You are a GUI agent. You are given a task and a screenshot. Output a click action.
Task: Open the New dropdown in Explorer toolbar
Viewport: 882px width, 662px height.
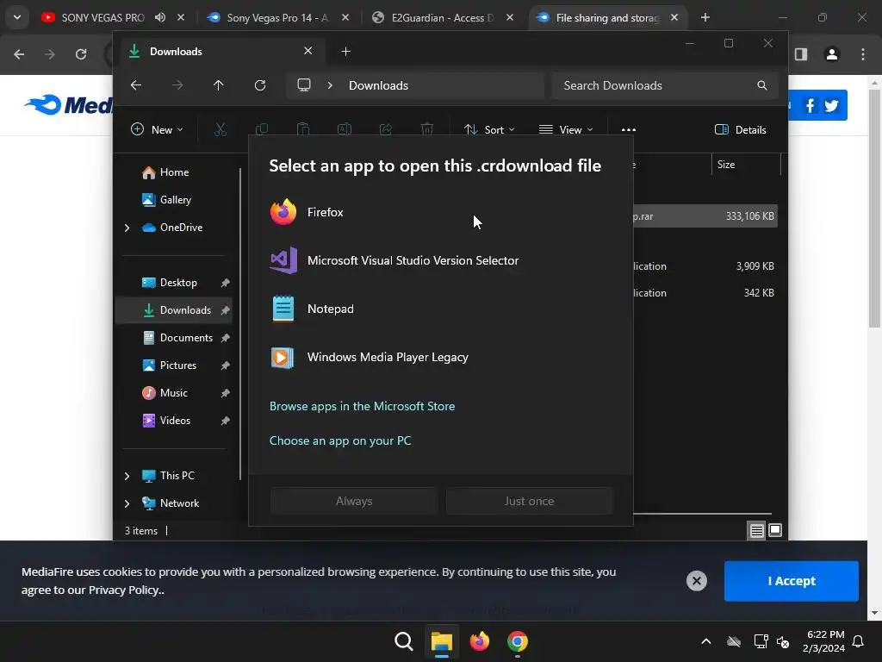coord(157,130)
